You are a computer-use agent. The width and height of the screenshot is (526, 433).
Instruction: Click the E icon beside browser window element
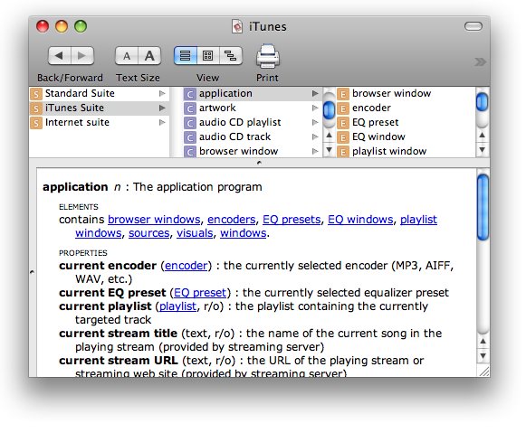(343, 94)
